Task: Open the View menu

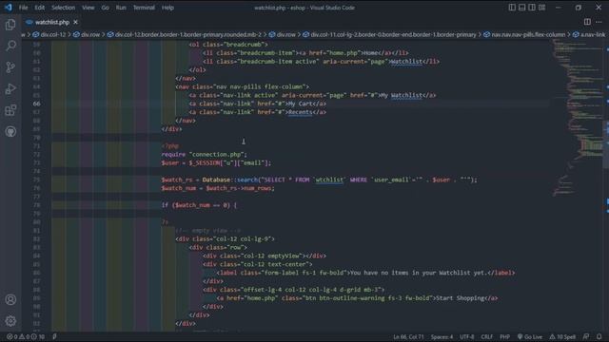Action: point(88,8)
